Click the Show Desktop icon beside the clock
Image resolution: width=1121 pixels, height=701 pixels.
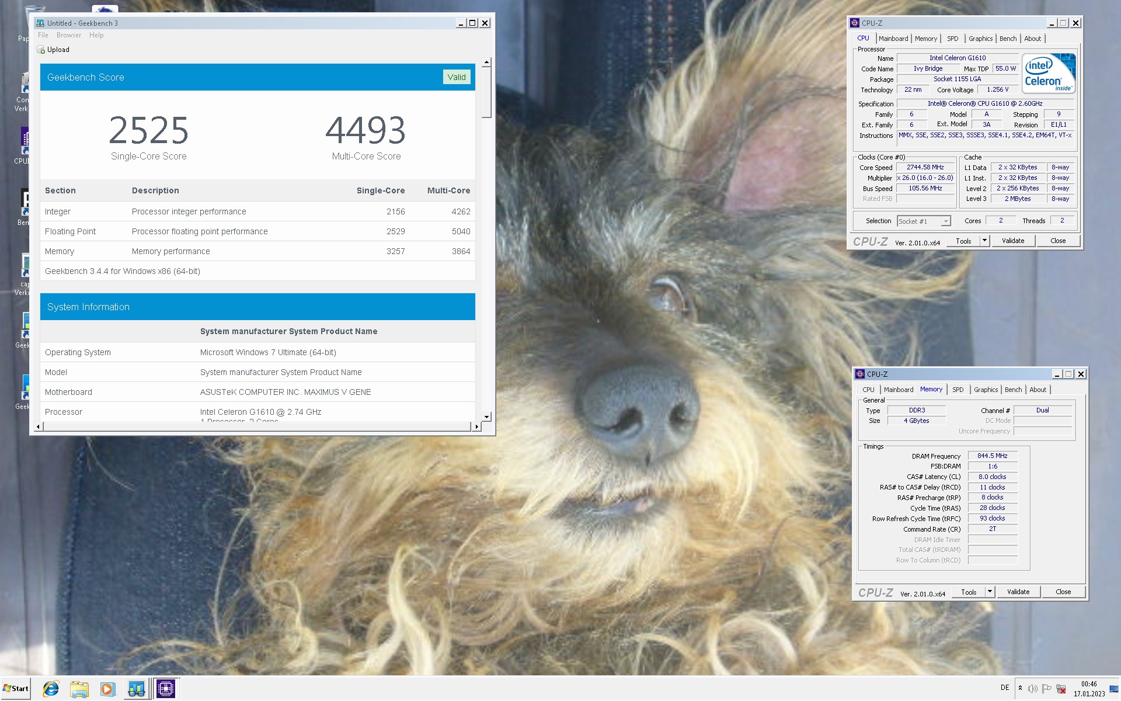click(1114, 689)
